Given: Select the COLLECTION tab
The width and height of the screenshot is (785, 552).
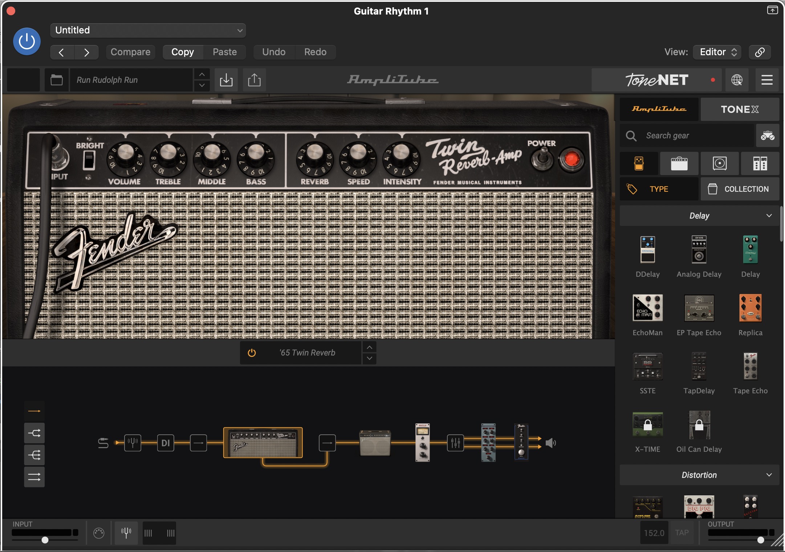Looking at the screenshot, I should (740, 189).
